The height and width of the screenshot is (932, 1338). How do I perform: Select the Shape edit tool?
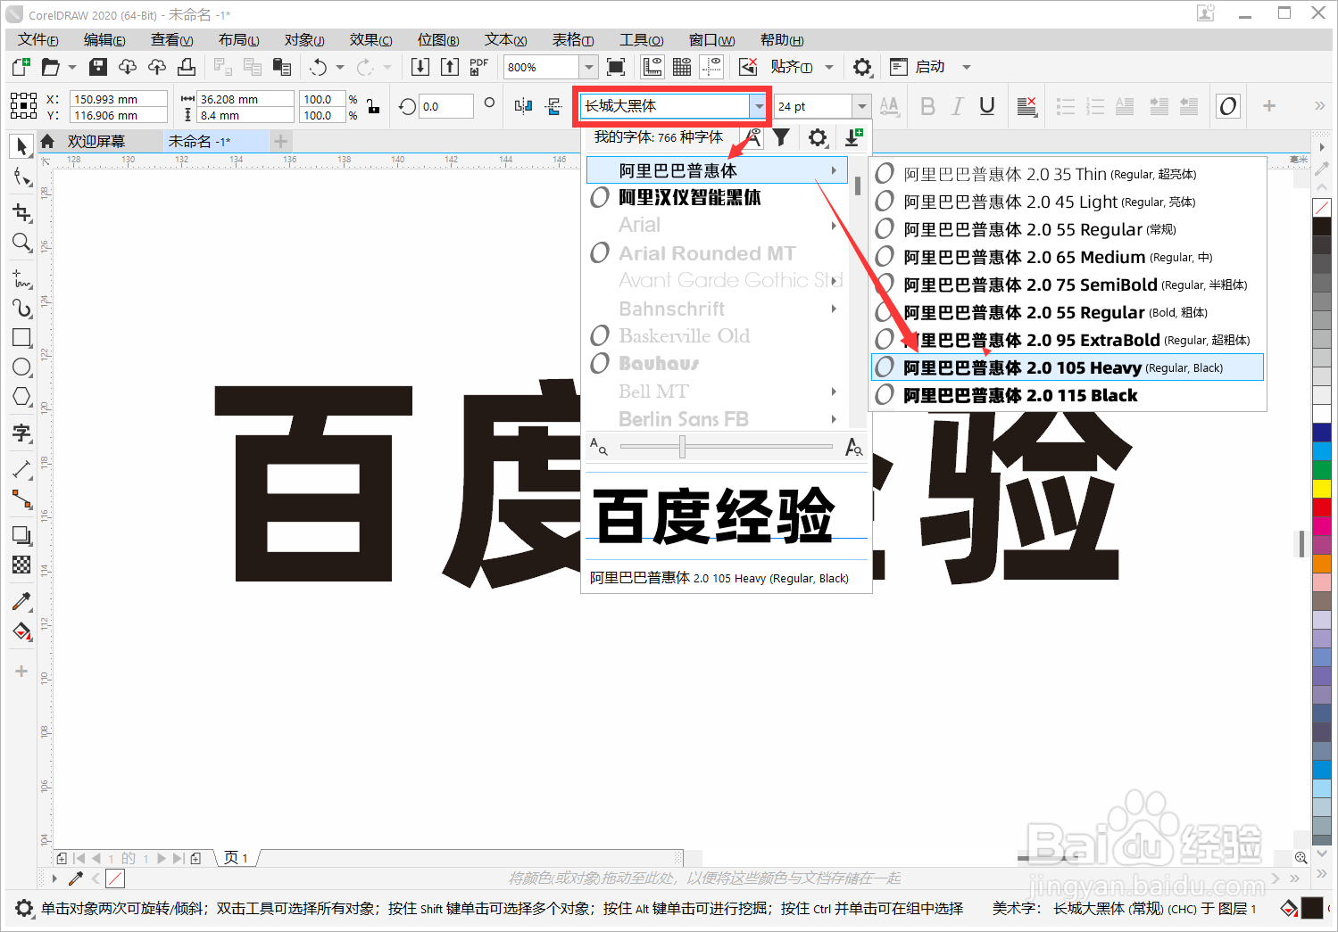(21, 177)
